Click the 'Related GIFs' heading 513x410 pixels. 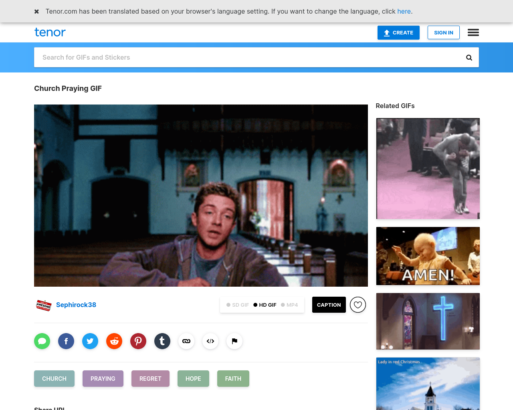(x=395, y=106)
